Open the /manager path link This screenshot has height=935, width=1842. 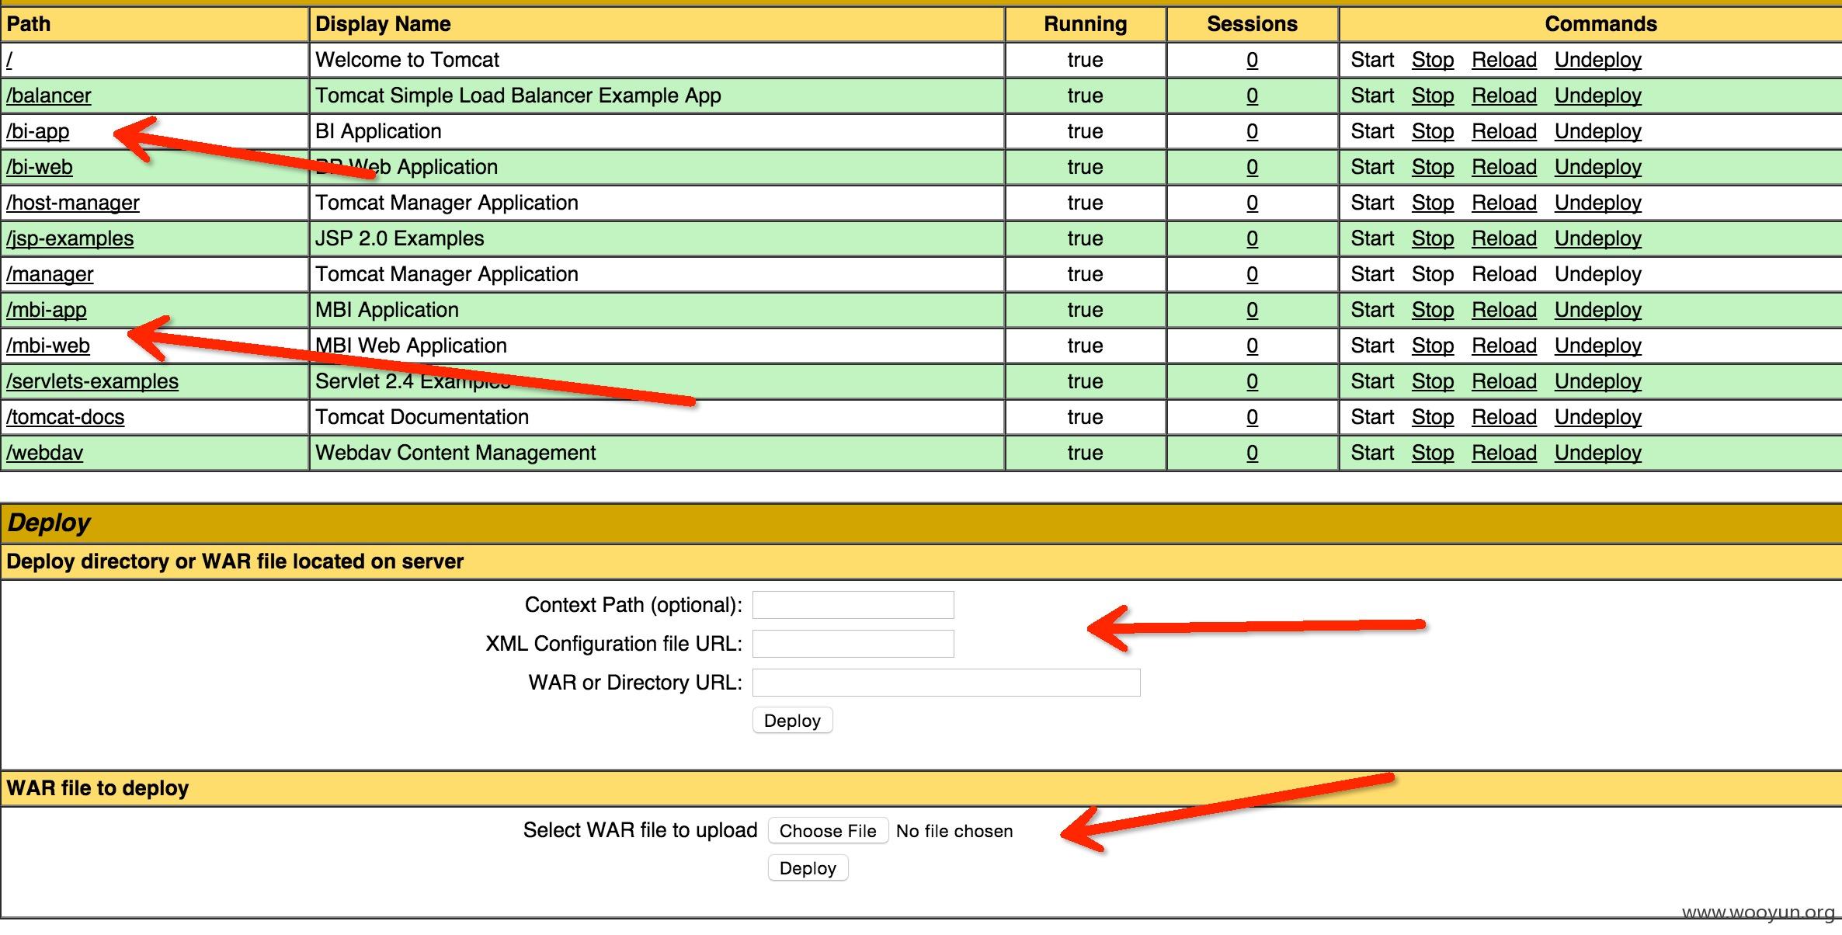click(x=50, y=274)
